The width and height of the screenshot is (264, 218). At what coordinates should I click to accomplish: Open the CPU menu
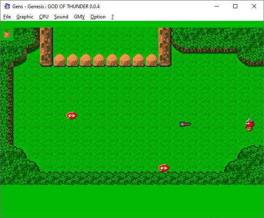(44, 17)
